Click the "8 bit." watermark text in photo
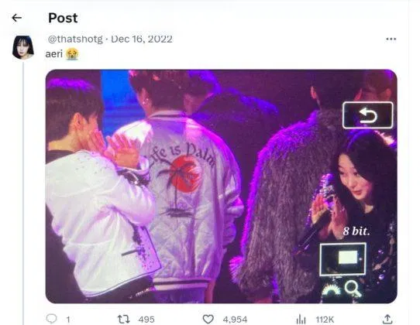This screenshot has width=420, height=325. (x=356, y=231)
